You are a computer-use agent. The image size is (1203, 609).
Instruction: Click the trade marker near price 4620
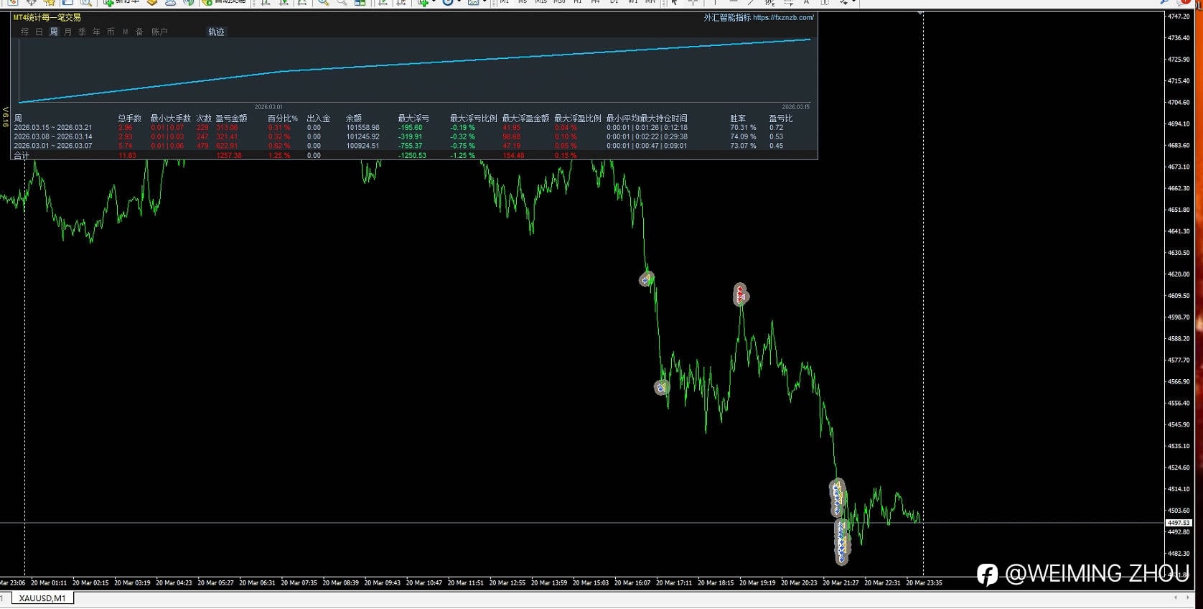pos(646,279)
